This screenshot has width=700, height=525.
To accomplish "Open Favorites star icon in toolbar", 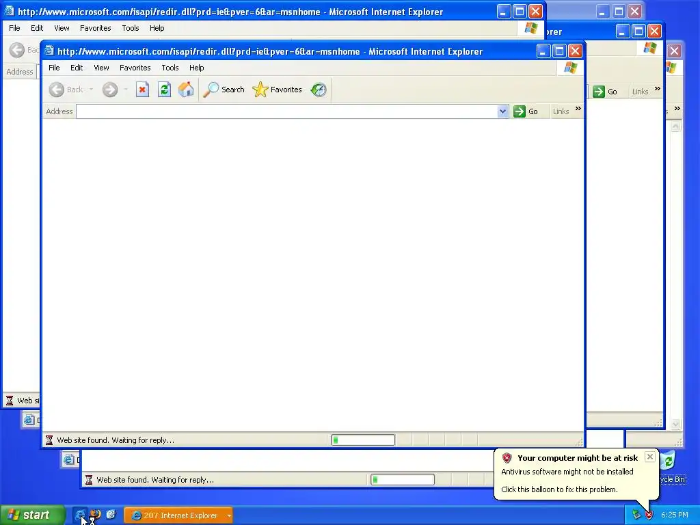I will coord(260,90).
